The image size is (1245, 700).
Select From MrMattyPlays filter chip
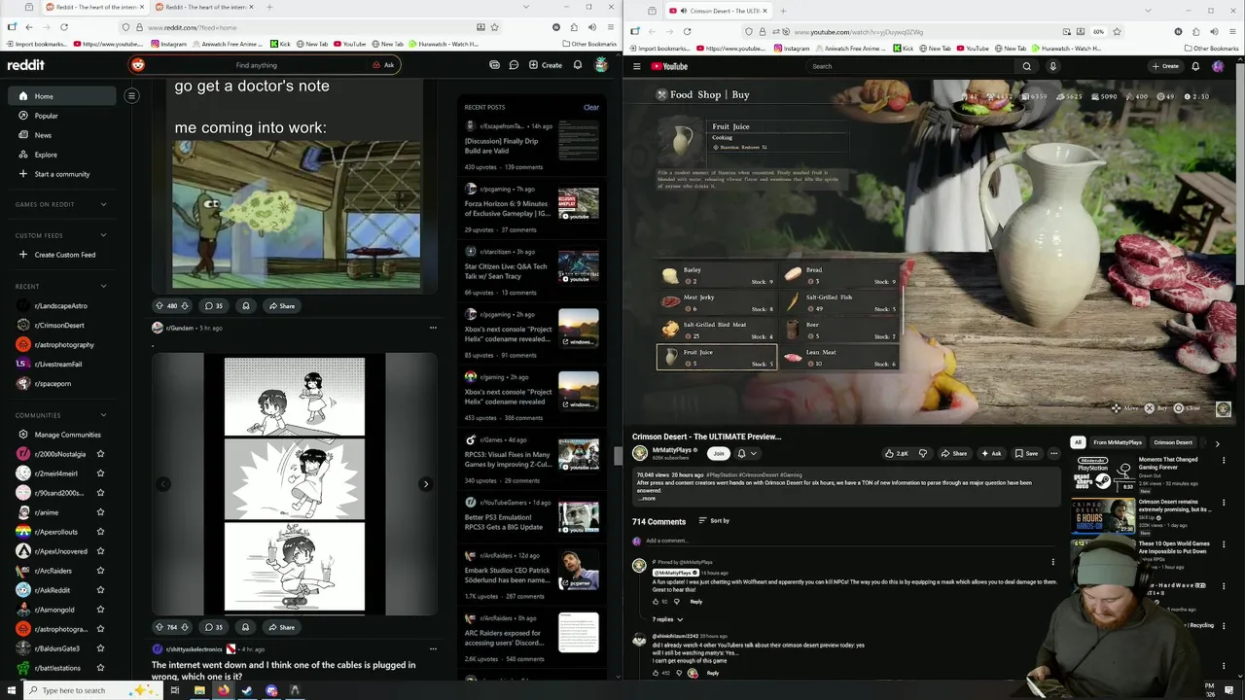click(1118, 442)
